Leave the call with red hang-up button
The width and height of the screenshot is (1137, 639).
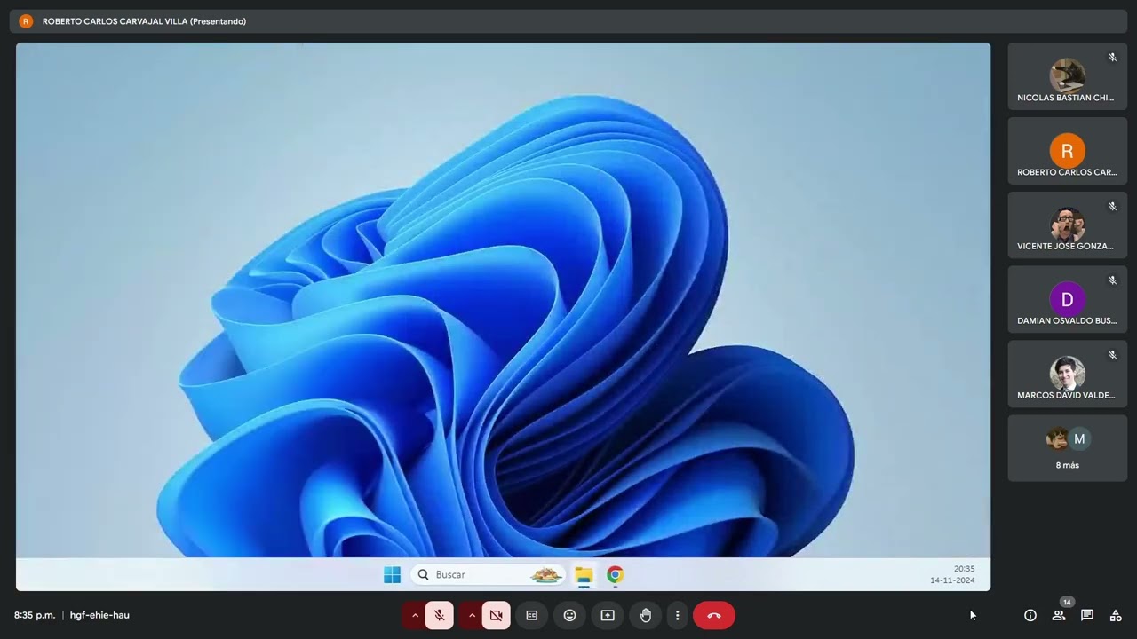(714, 615)
